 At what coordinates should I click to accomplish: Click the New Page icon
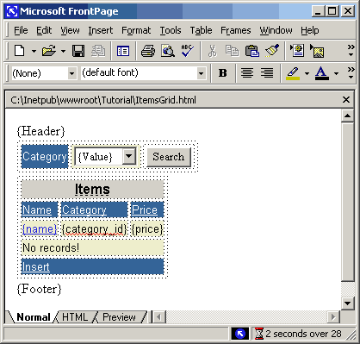[20, 51]
